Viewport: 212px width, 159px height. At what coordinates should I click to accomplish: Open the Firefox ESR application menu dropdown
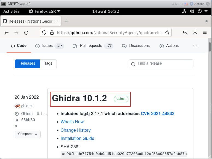pos(45,11)
